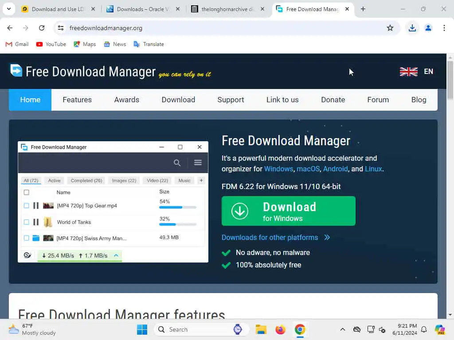
Task: Check the World of Tanks checkbox
Action: point(26,222)
